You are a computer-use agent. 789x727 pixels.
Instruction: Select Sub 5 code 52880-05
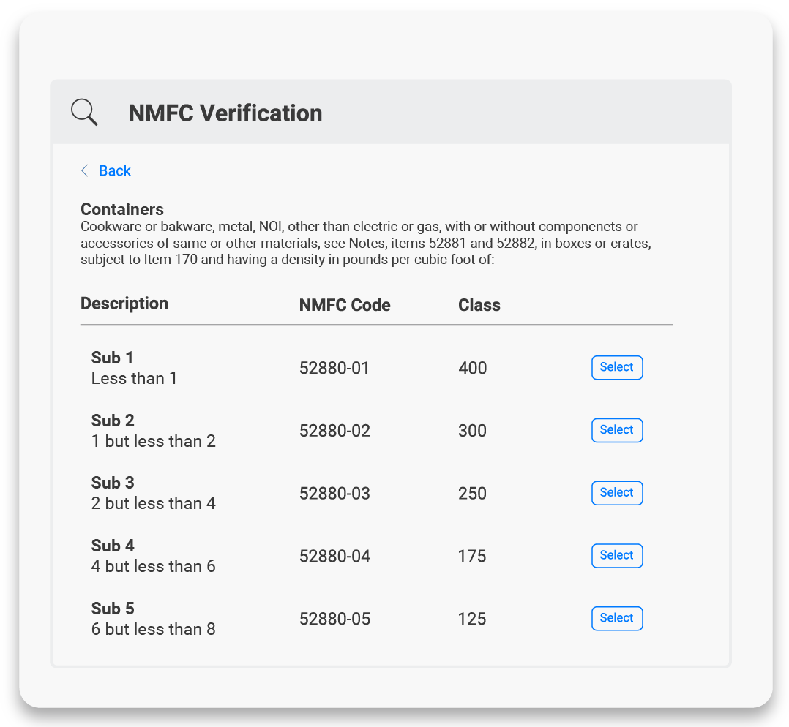pyautogui.click(x=617, y=619)
